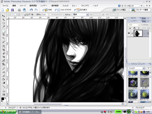Open the ファイル menu
This screenshot has height=114, width=152.
[x=5, y=6]
